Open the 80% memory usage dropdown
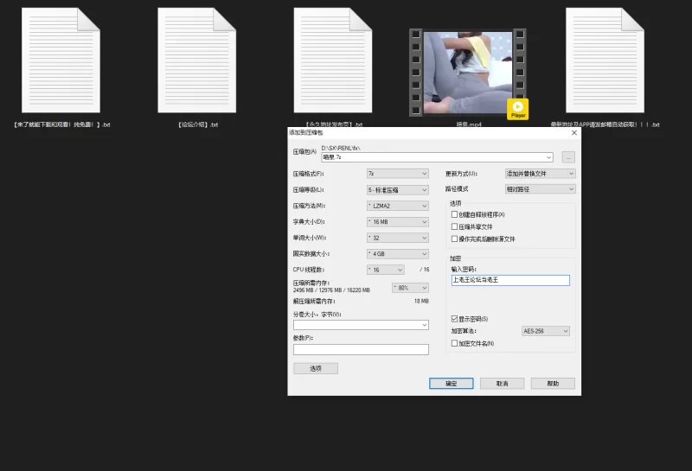The image size is (692, 471). point(410,288)
